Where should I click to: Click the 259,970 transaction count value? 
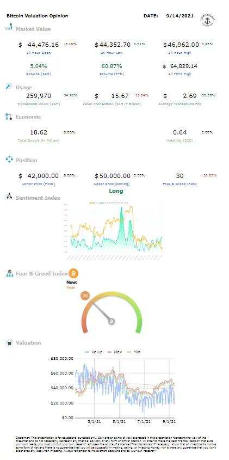coord(39,96)
